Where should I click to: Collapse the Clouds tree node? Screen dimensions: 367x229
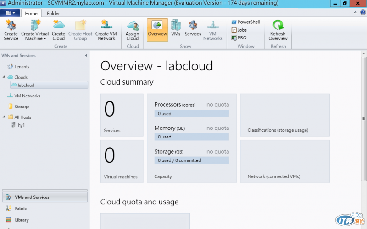click(x=4, y=77)
